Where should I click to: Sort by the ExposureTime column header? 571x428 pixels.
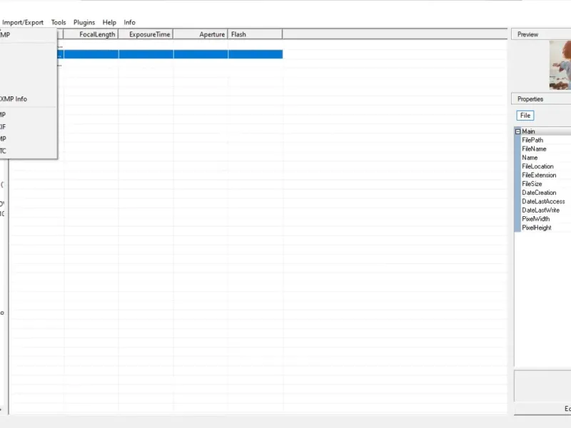pos(146,34)
